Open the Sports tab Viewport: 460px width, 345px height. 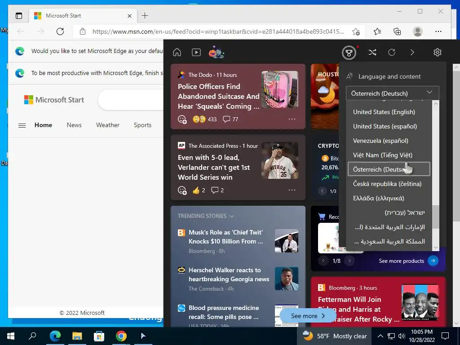pos(142,125)
